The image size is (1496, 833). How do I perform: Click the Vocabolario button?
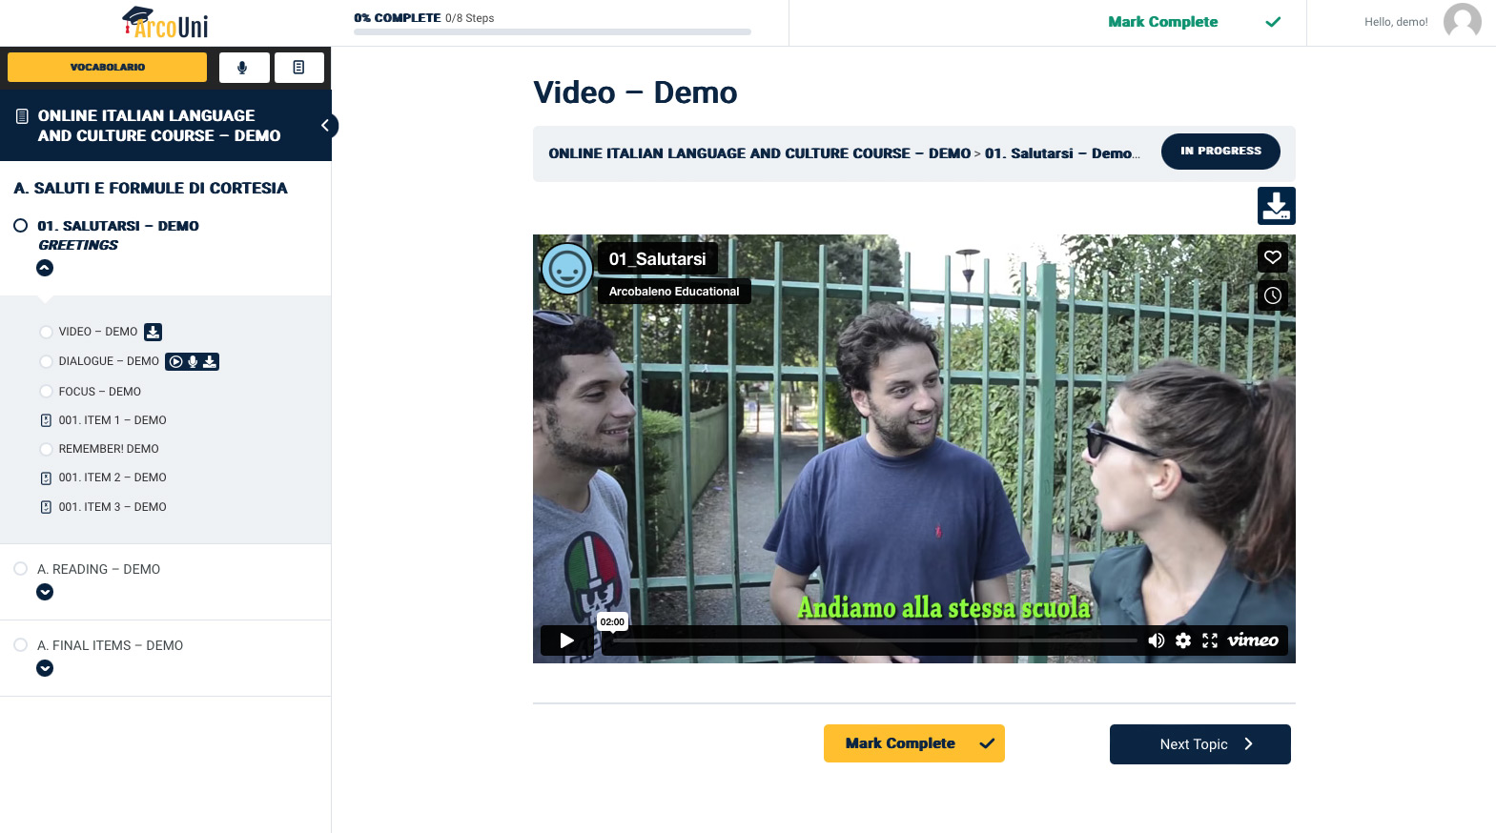coord(108,68)
